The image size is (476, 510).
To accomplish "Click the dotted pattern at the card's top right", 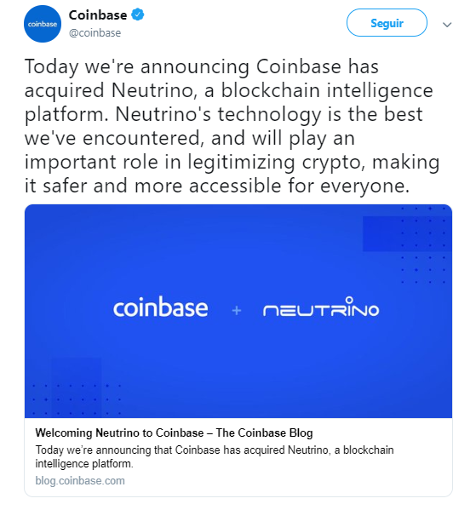I will coord(423,245).
